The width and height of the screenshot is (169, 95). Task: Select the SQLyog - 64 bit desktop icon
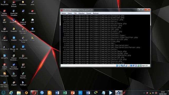coord(14,49)
